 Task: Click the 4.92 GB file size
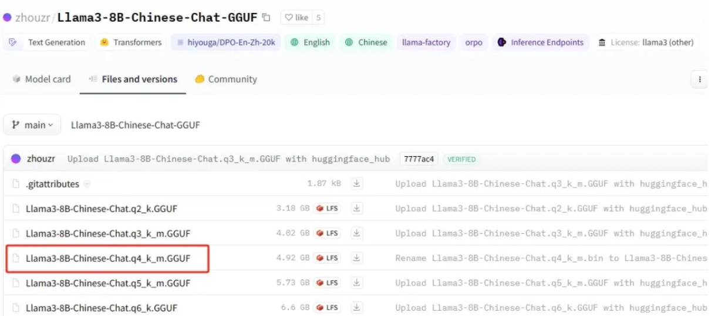click(x=293, y=258)
